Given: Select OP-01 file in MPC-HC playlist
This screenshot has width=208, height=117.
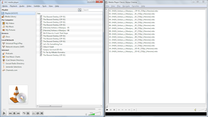Looking at the screenshot, I should pyautogui.click(x=133, y=11).
